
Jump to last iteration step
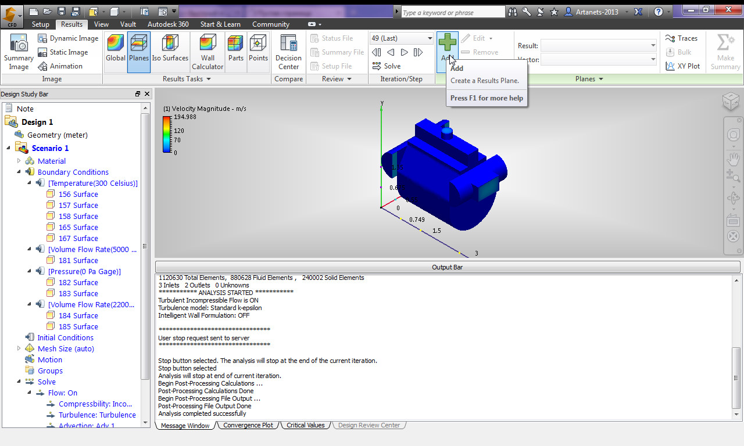(x=418, y=52)
